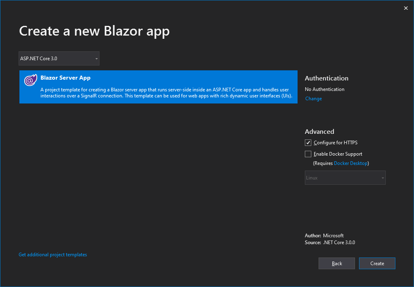Viewport: 414px width, 287px height.
Task: Click the Source: .NET Core 3.0.0 text
Action: click(330, 243)
